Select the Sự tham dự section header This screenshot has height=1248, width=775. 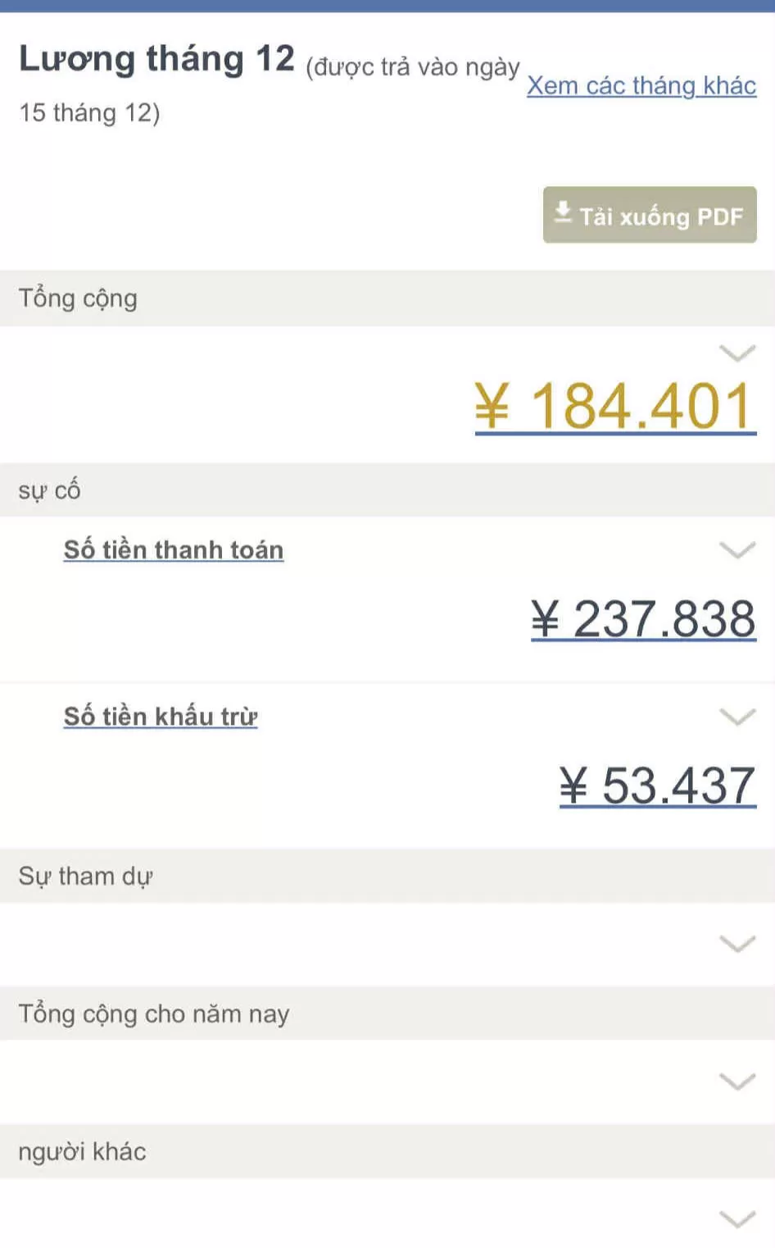85,877
